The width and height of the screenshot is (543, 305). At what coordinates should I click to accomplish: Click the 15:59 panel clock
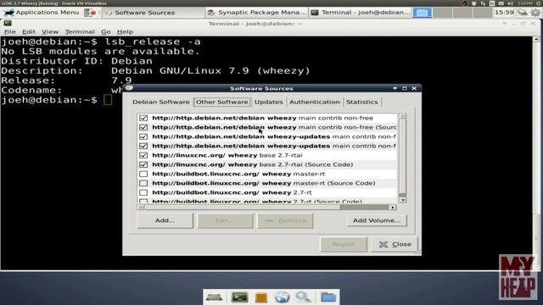[x=504, y=13]
